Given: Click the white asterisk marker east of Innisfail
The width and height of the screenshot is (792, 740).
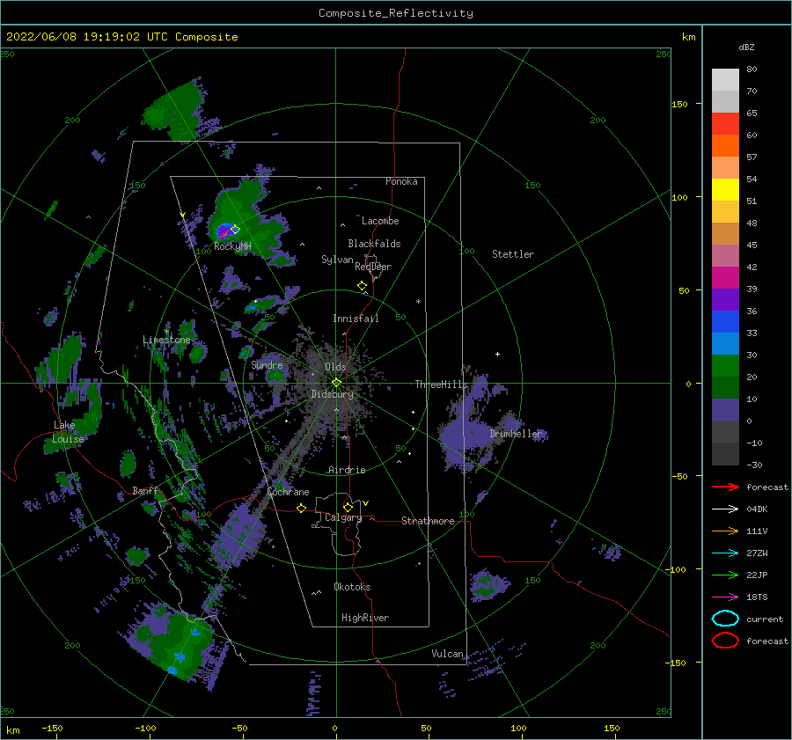Looking at the screenshot, I should point(418,302).
